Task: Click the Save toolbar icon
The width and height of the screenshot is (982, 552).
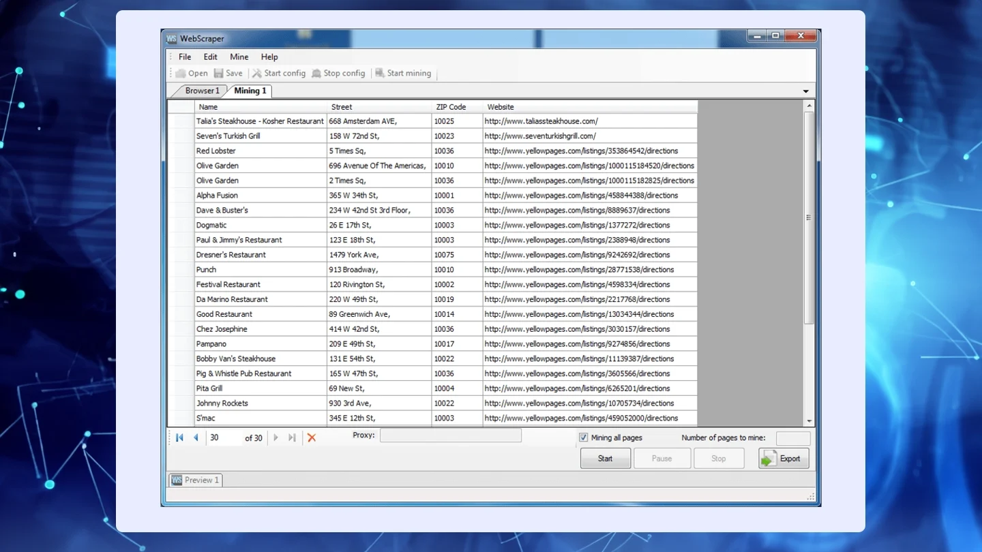Action: [x=218, y=73]
